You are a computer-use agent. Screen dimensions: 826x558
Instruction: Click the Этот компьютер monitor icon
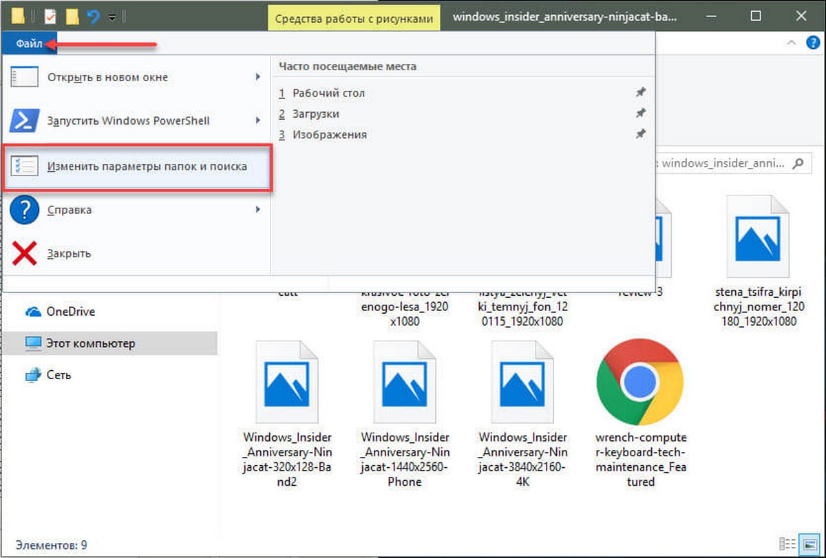point(33,343)
